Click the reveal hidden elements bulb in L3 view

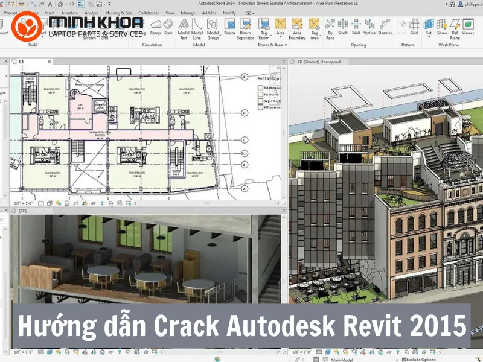102,203
